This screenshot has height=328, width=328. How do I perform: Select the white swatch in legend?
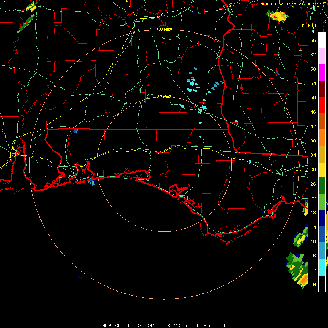pyautogui.click(x=322, y=40)
